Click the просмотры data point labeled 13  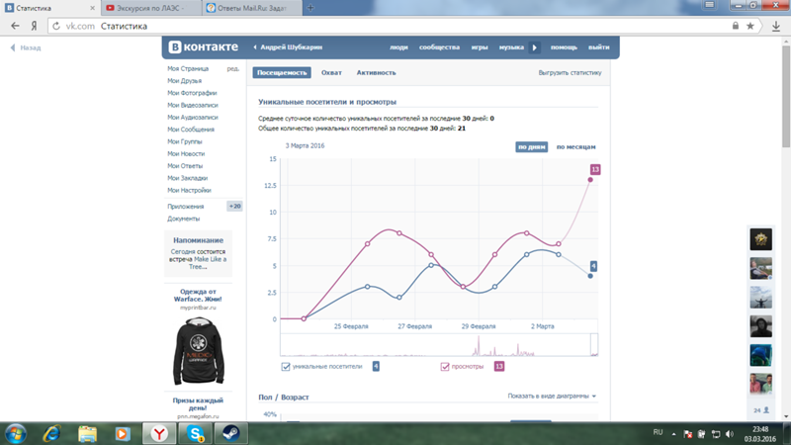(590, 180)
